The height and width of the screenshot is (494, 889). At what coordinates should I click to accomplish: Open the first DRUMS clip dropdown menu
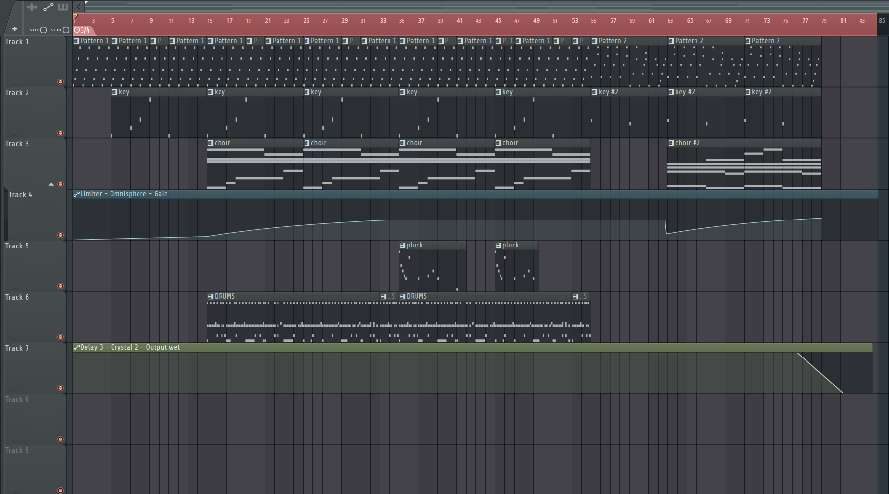[211, 297]
